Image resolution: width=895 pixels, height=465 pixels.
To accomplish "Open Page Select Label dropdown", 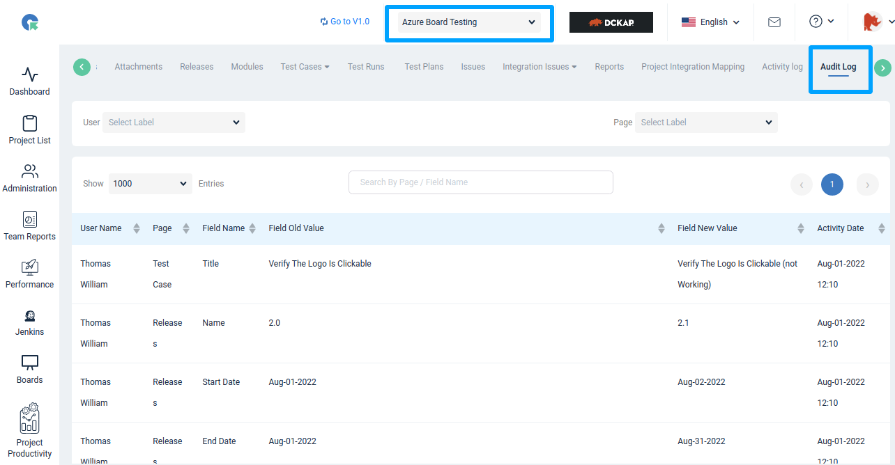I will (x=706, y=123).
